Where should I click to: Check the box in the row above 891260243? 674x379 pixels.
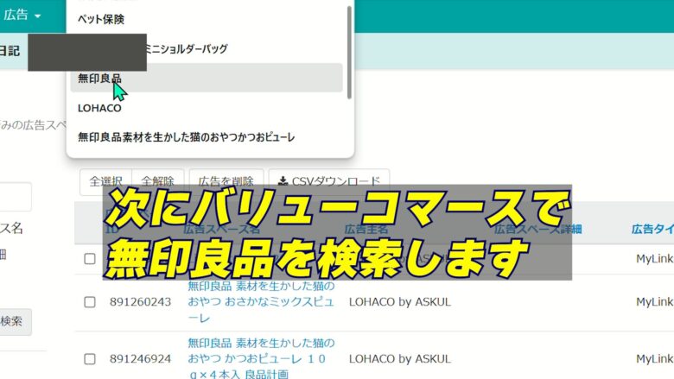(x=90, y=258)
